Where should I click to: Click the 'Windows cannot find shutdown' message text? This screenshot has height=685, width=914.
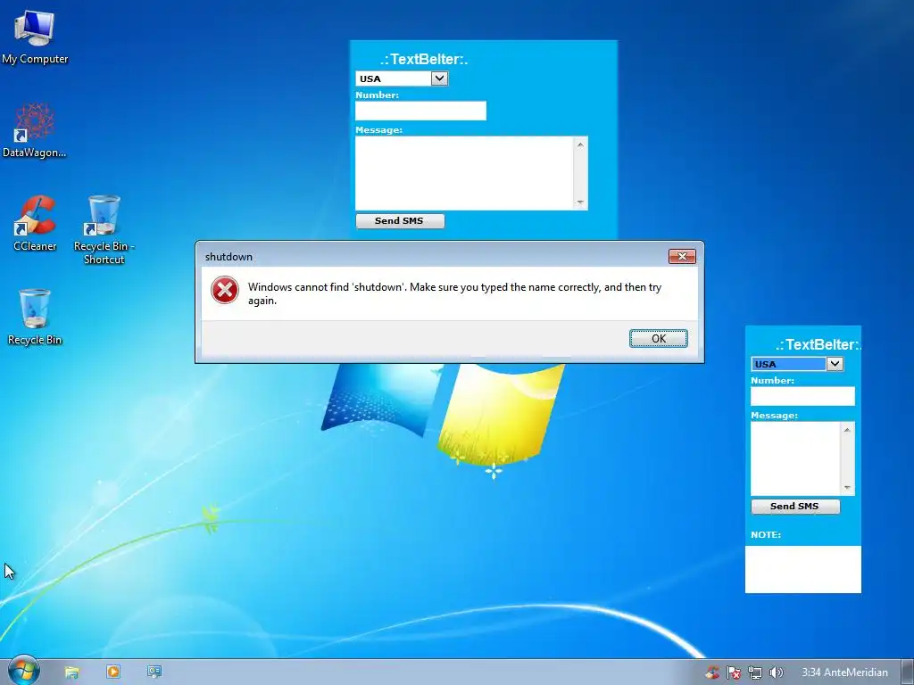[x=454, y=293]
